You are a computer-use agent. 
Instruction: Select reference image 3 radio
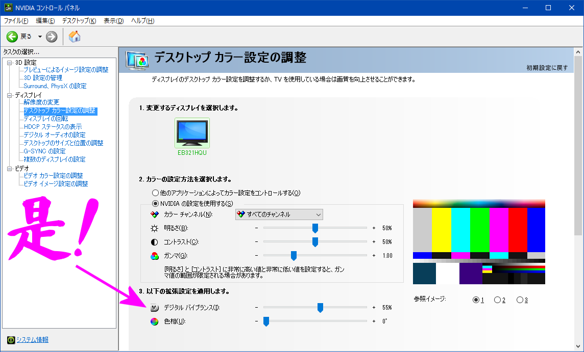pyautogui.click(x=520, y=300)
